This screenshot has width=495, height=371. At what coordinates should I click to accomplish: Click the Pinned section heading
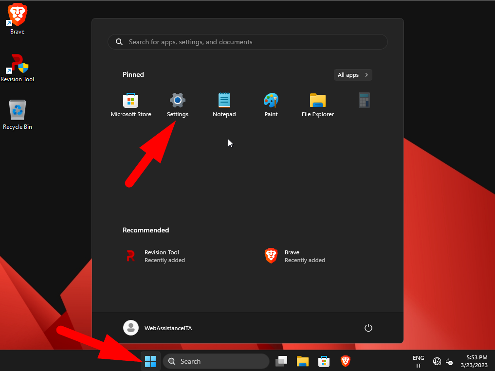point(133,74)
